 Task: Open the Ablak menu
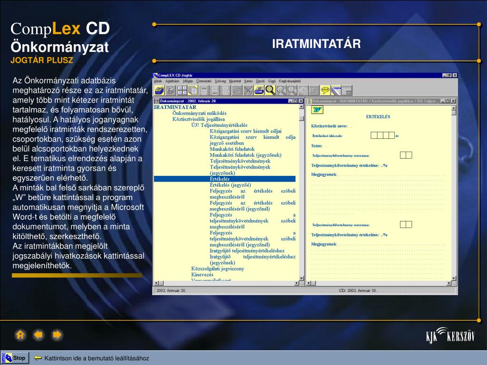pyautogui.click(x=158, y=81)
